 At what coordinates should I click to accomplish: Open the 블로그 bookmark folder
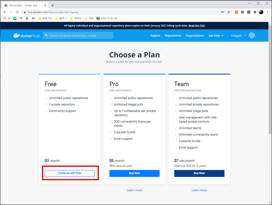[x=61, y=18]
